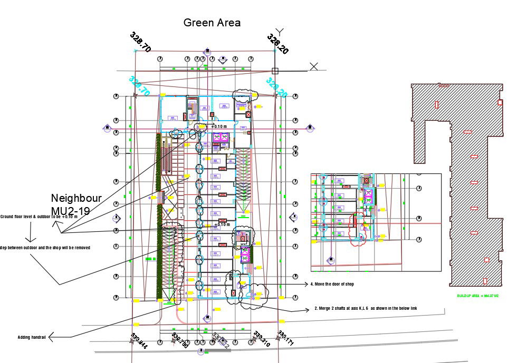Click the black 328.70 elevation label
Viewport: 517px width, 363px height.
tap(140, 42)
